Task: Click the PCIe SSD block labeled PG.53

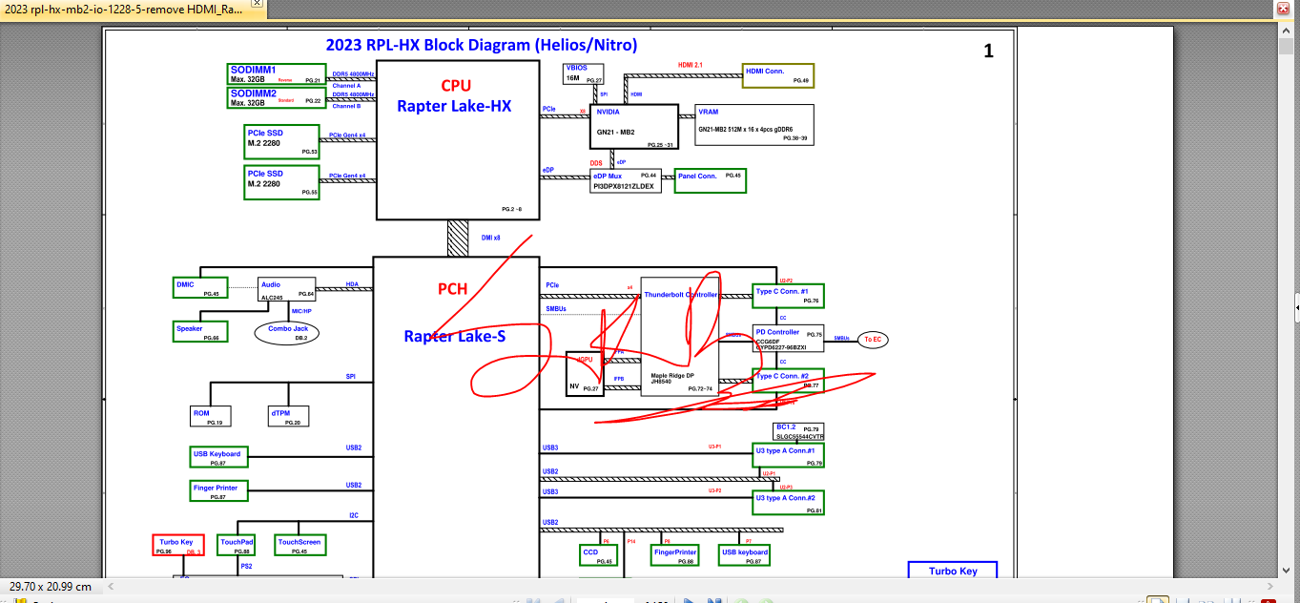Action: [282, 141]
